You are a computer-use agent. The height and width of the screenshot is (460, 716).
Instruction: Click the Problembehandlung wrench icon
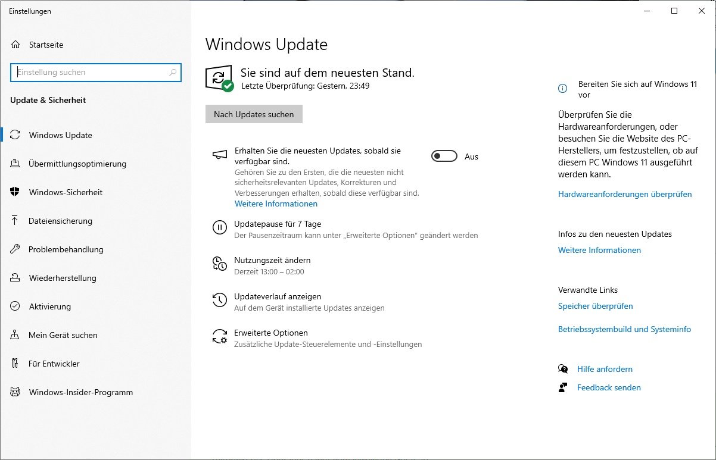click(x=15, y=249)
